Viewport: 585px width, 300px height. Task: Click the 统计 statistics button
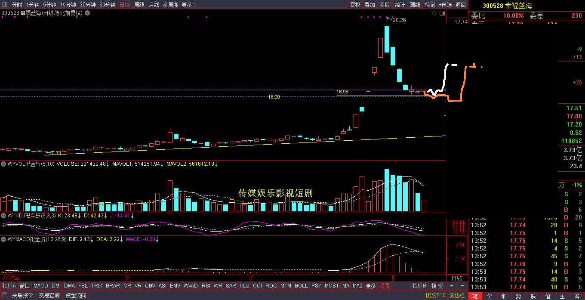click(x=400, y=5)
